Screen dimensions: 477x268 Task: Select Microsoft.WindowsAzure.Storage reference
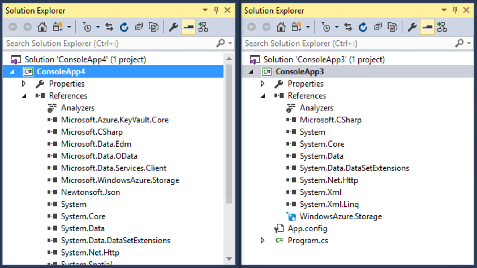pyautogui.click(x=120, y=180)
